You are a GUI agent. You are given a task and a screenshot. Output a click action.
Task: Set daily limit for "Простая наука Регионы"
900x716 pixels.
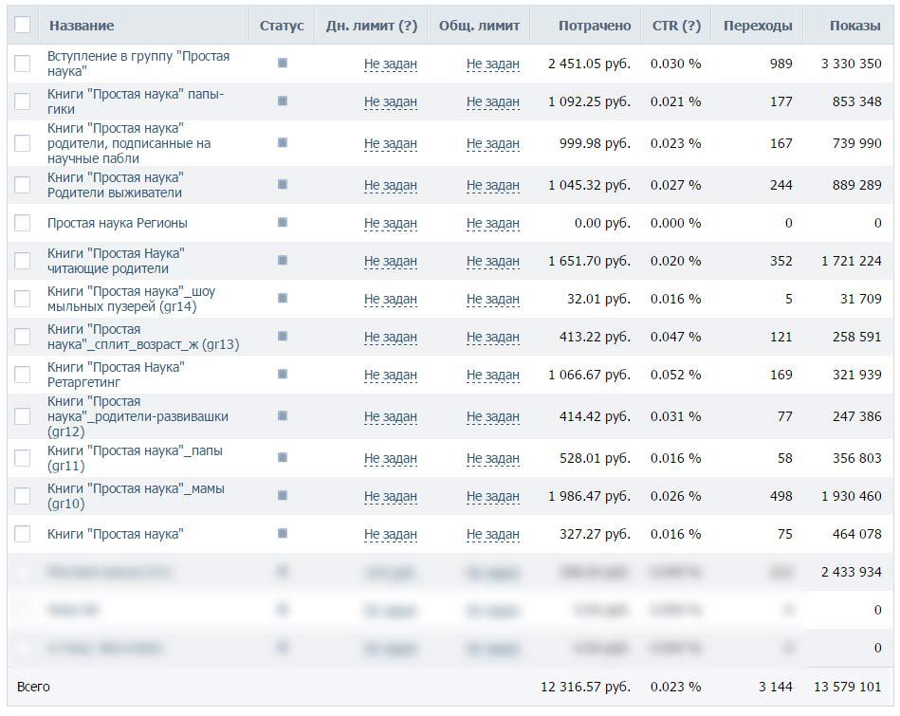click(x=391, y=223)
